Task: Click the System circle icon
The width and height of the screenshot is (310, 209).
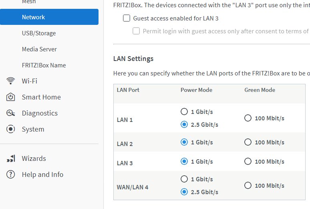Action: pos(11,129)
